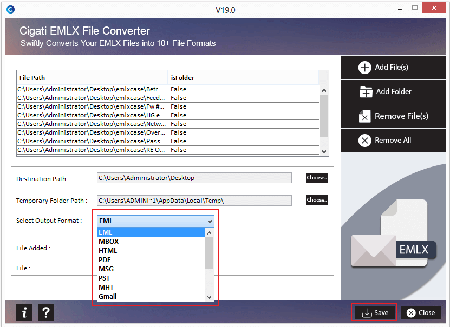Click the Cigati app logo in title bar

[11, 10]
